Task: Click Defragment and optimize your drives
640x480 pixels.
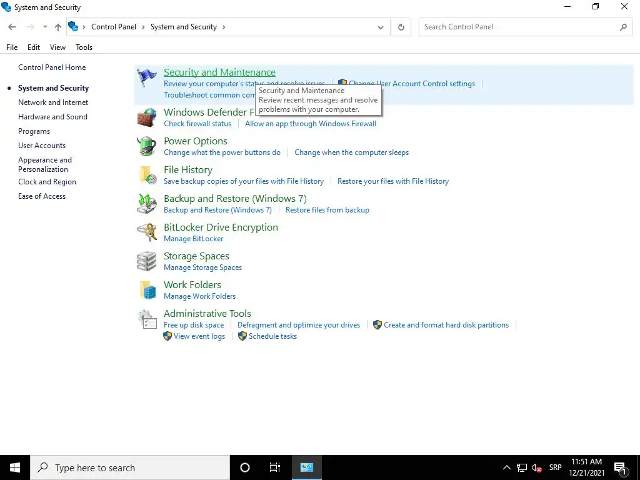Action: (x=299, y=325)
